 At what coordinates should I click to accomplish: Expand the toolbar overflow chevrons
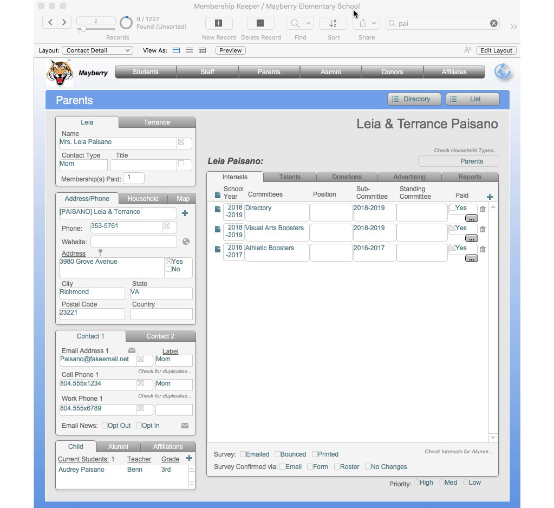coord(514,27)
